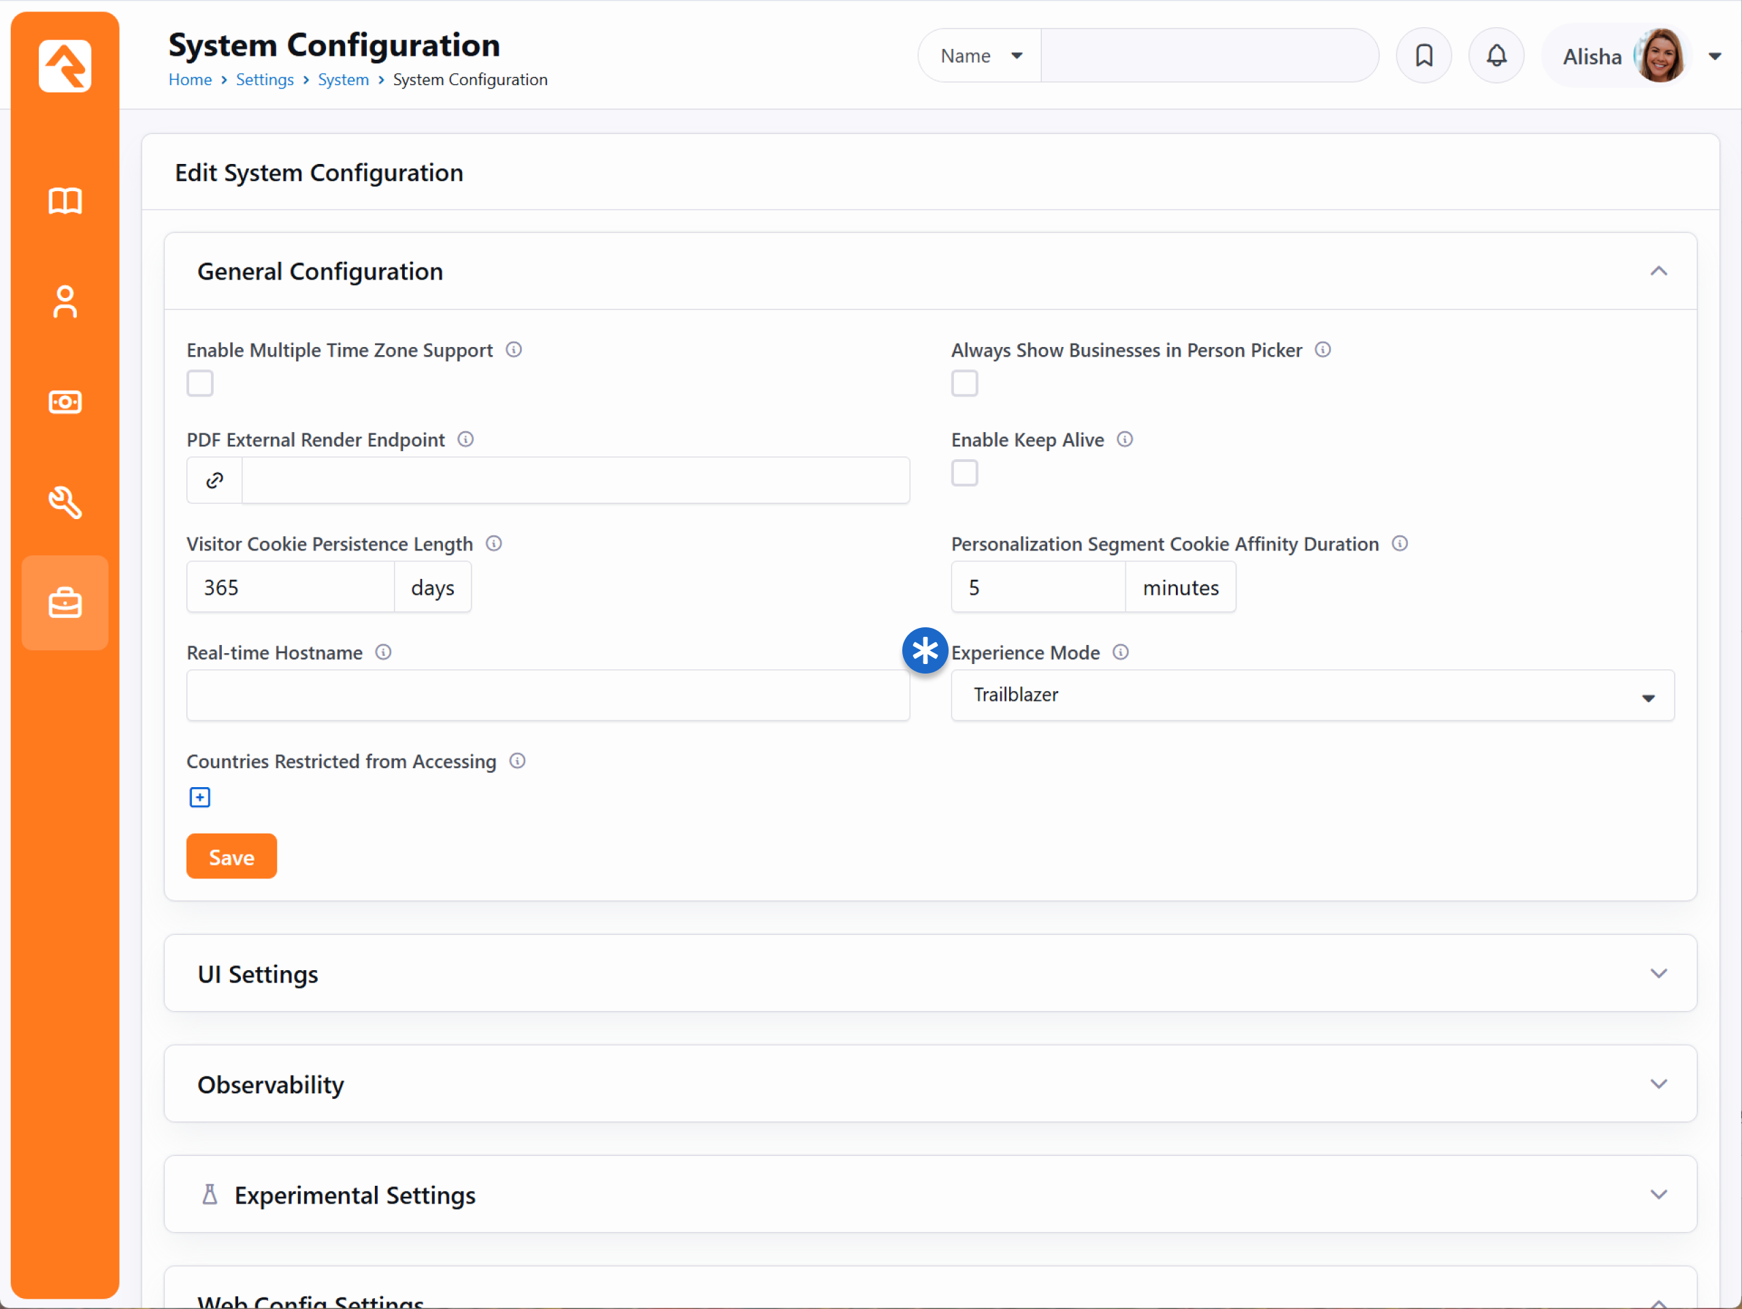
Task: Open the finance money icon in sidebar
Action: click(65, 401)
